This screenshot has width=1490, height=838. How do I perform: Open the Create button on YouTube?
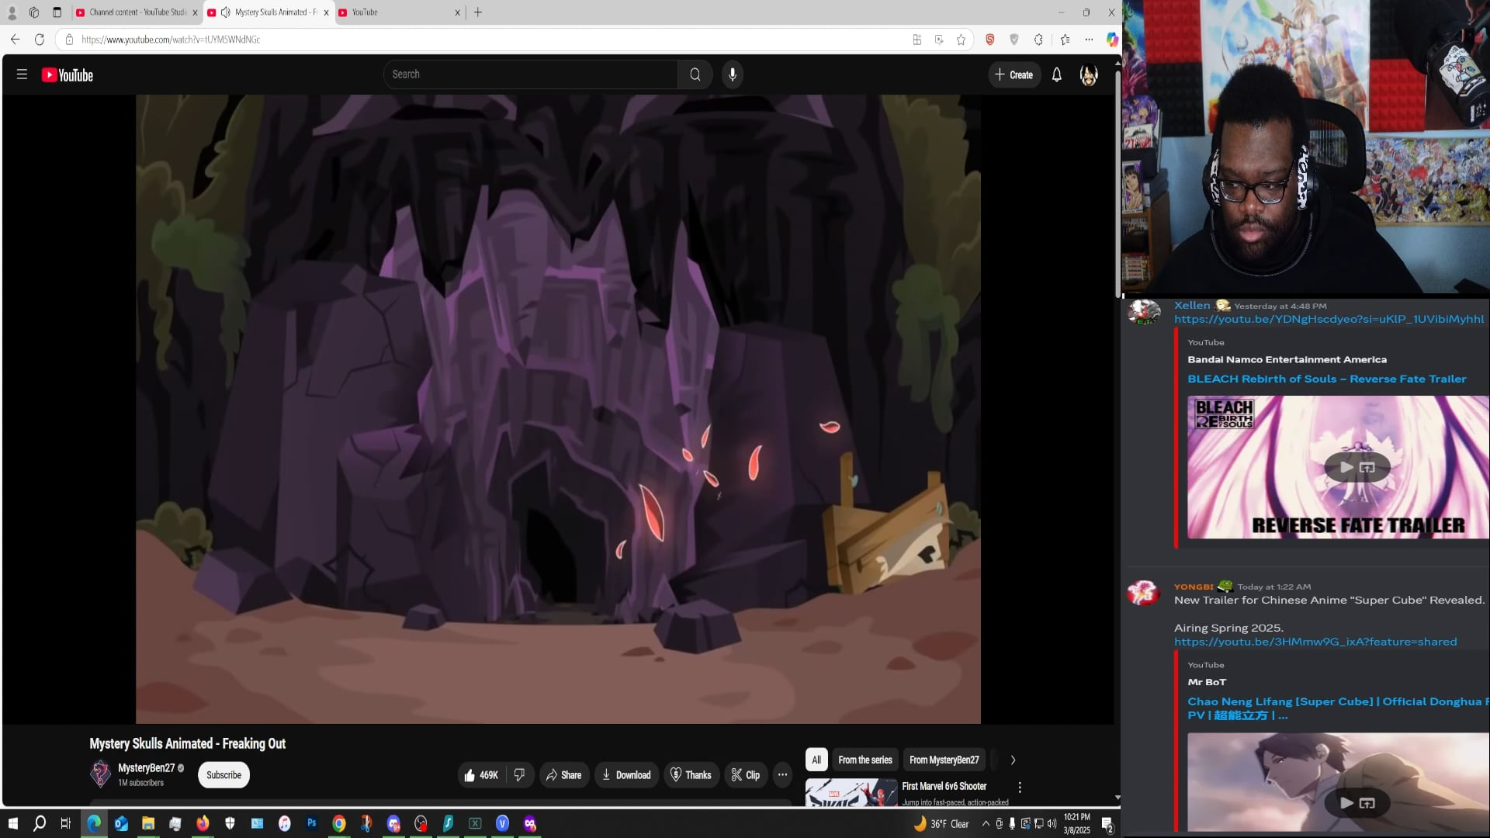tap(1014, 75)
